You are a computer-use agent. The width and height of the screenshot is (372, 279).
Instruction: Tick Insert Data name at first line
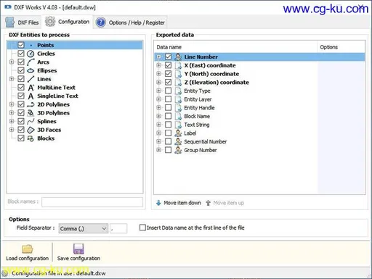pos(142,228)
